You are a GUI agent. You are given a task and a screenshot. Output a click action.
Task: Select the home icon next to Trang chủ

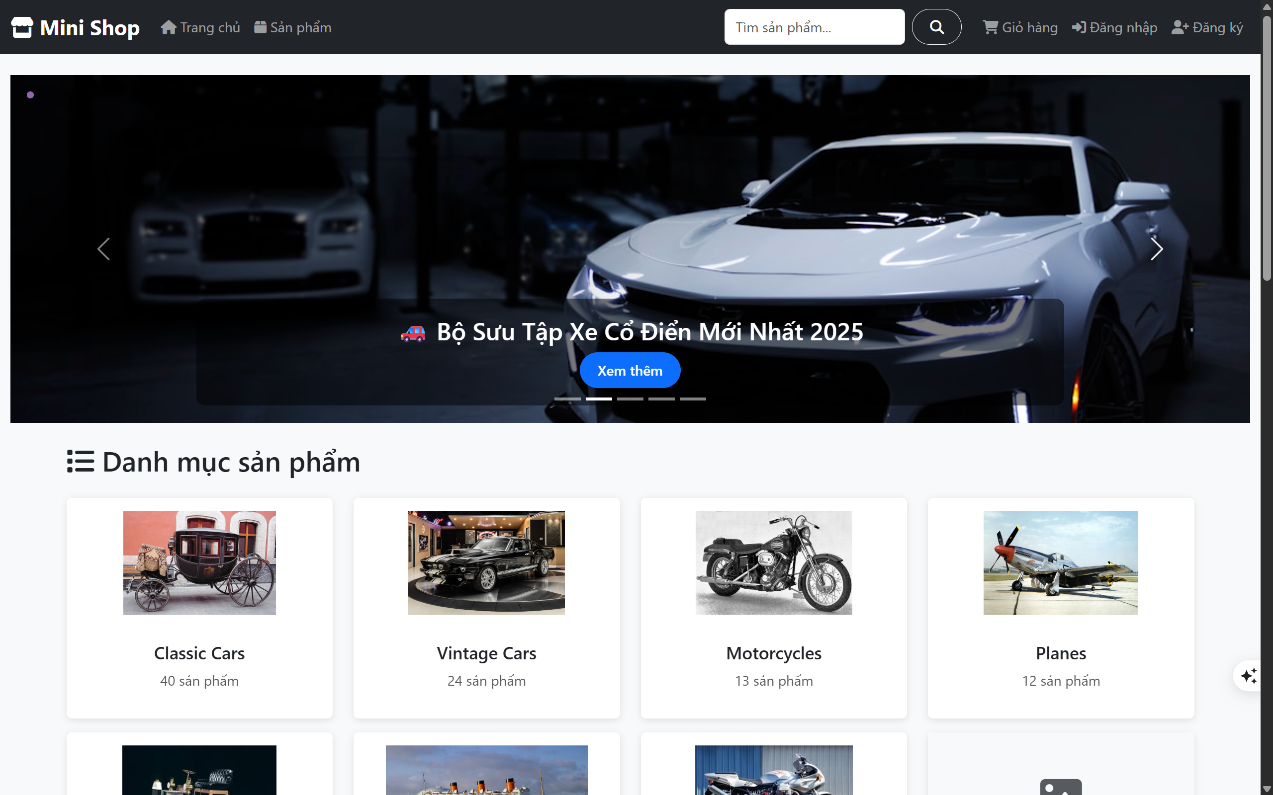169,27
